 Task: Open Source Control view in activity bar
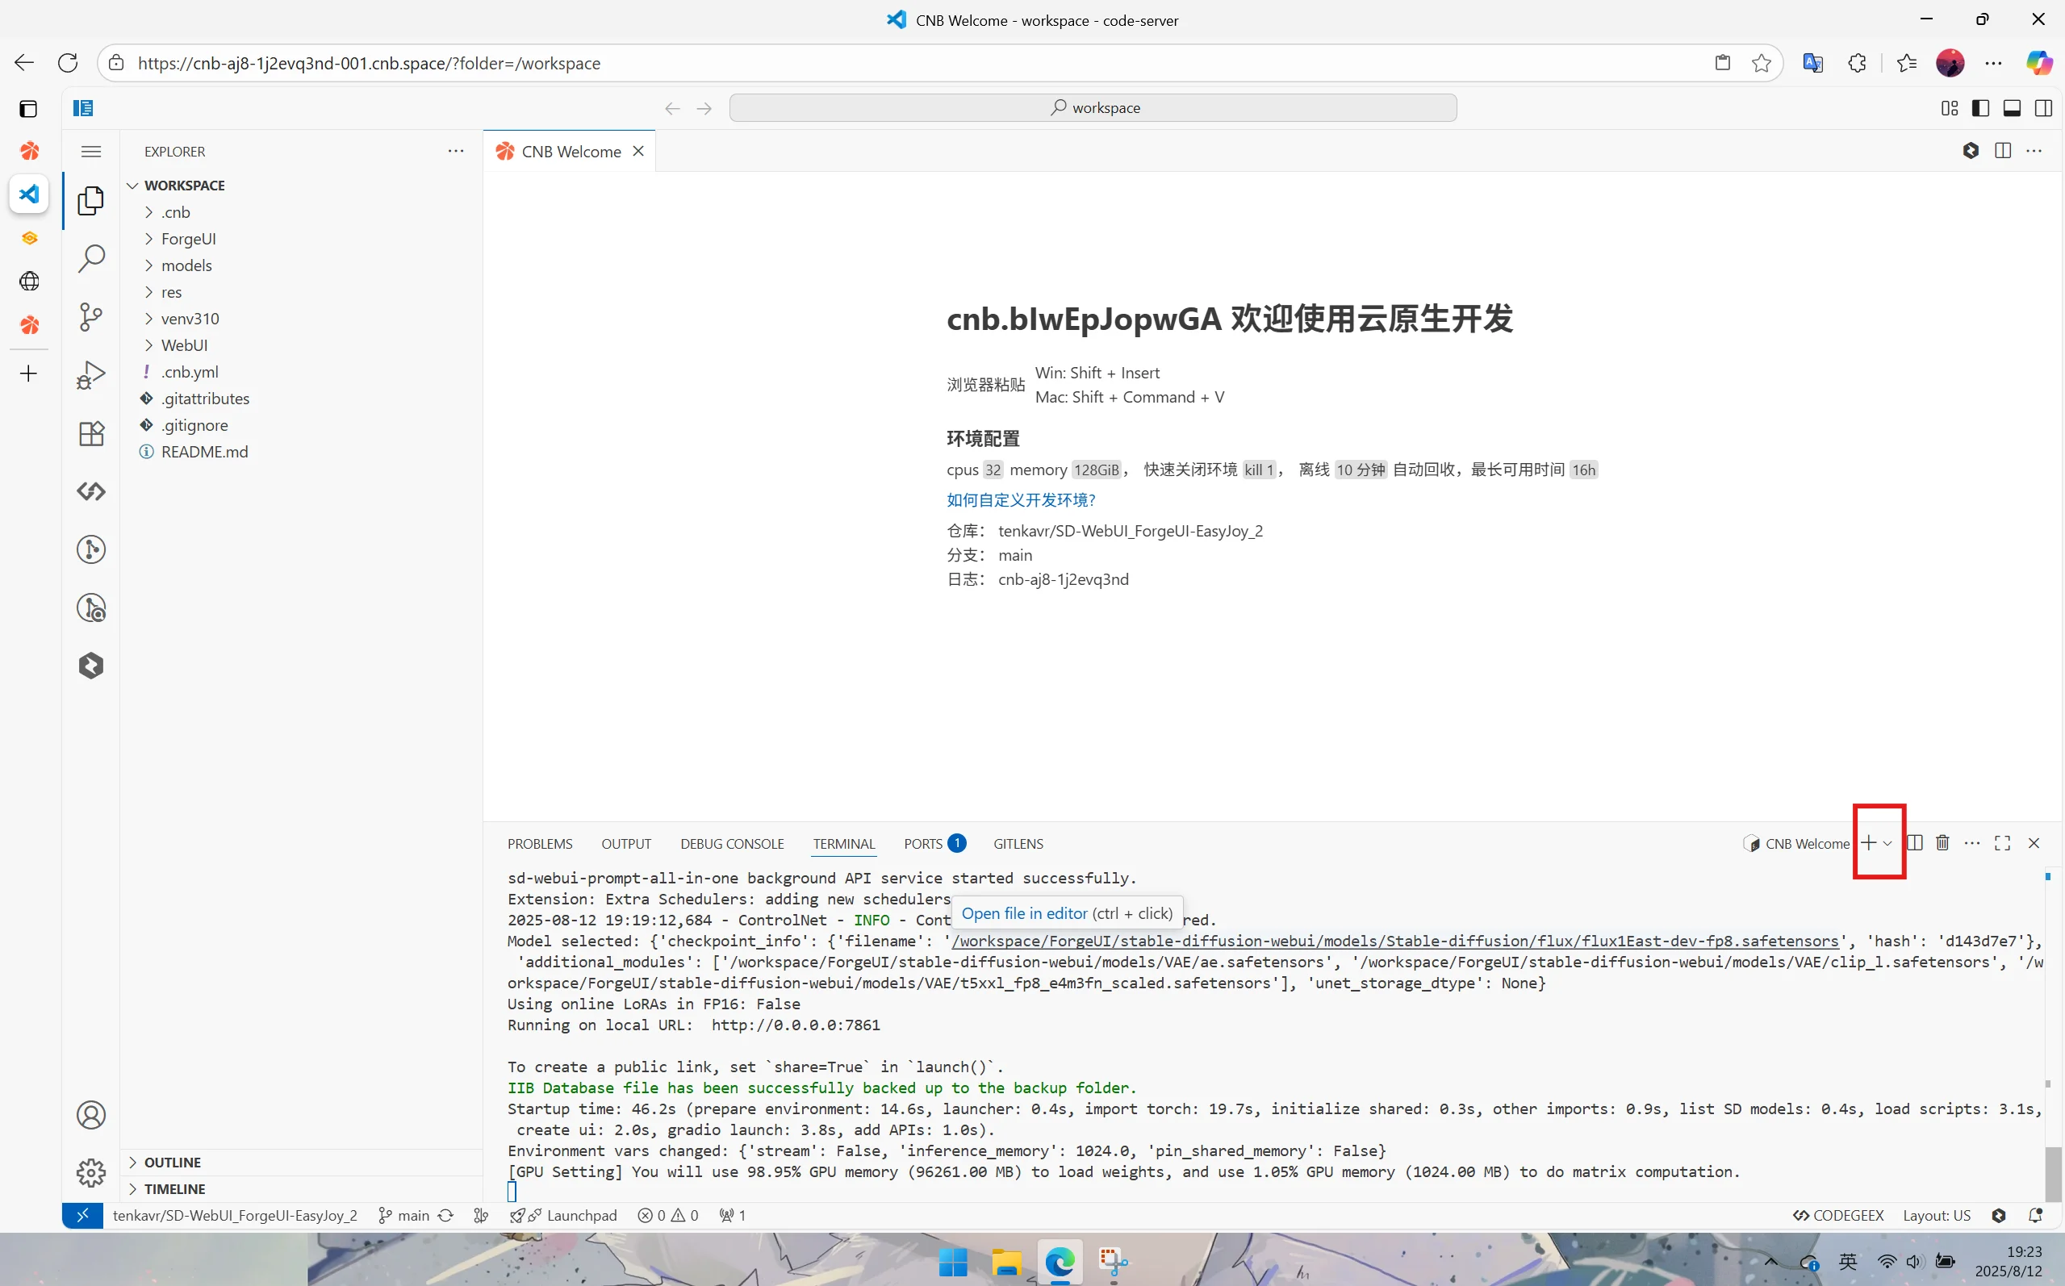pyautogui.click(x=91, y=317)
